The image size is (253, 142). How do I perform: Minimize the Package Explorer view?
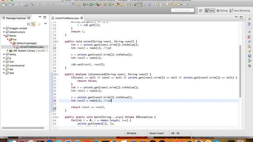[40, 17]
